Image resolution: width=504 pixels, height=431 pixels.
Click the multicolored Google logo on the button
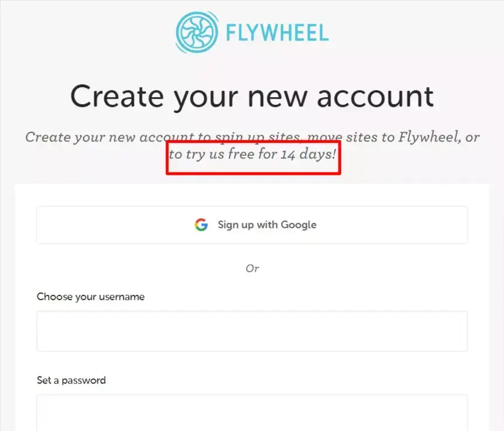(x=201, y=225)
